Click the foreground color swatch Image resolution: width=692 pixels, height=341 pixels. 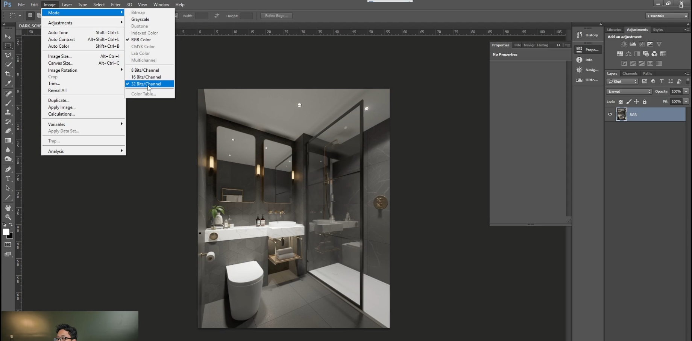point(6,232)
